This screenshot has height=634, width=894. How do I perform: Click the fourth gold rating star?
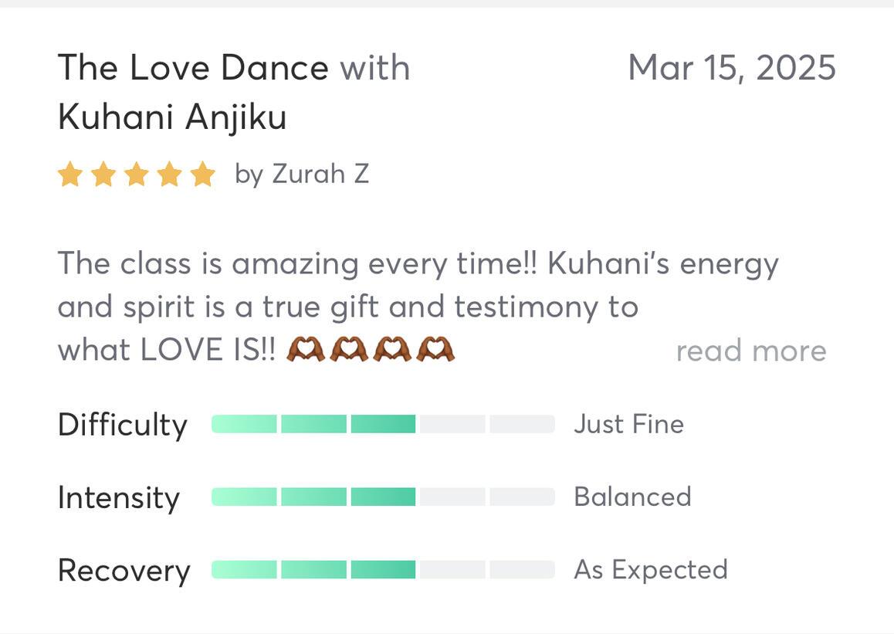click(x=170, y=175)
